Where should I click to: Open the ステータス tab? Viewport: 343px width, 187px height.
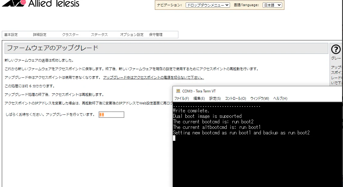pyautogui.click(x=99, y=35)
